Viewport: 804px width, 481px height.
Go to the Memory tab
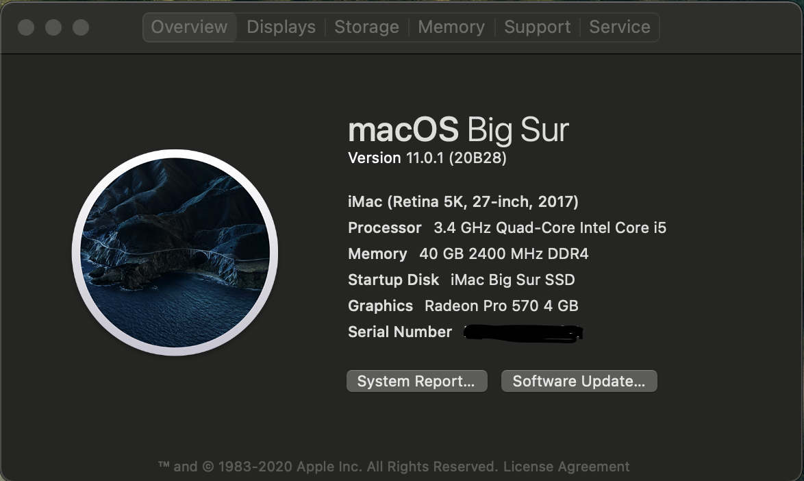451,27
